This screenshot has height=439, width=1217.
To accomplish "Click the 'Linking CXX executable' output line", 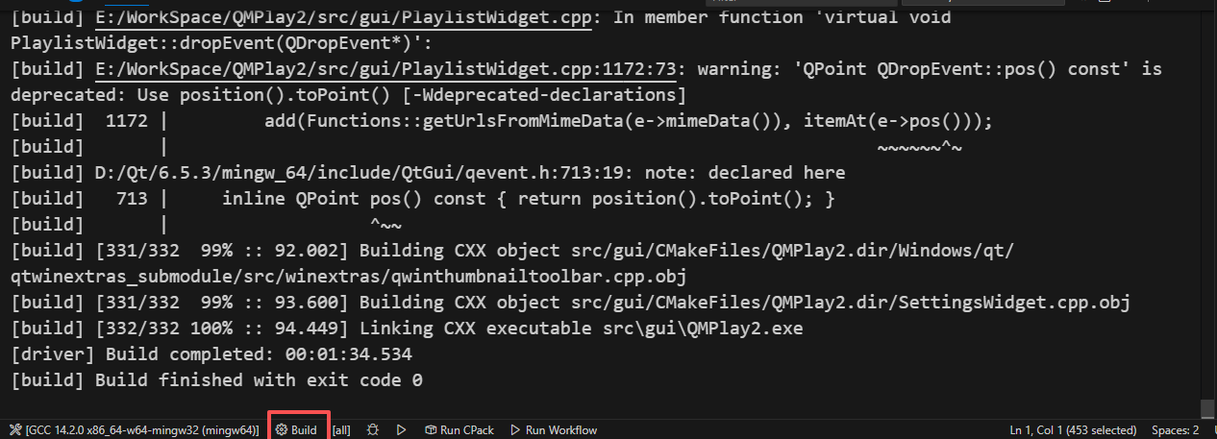I will click(406, 329).
